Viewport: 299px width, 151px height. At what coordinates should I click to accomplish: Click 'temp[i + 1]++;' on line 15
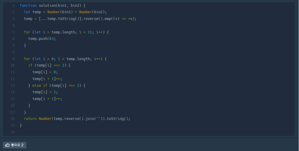(47, 99)
